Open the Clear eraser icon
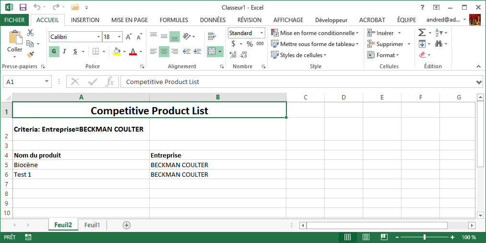The image size is (486, 243). pyautogui.click(x=422, y=55)
